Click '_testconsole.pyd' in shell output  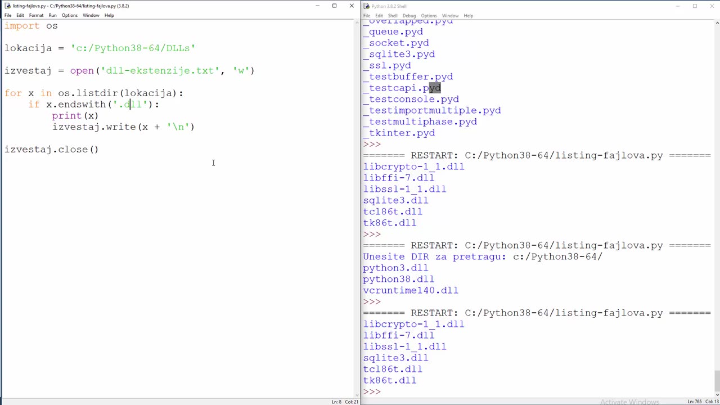click(x=411, y=100)
